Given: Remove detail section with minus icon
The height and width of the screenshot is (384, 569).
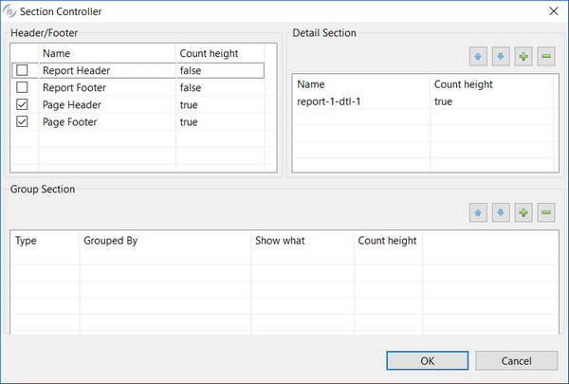Looking at the screenshot, I should click(x=546, y=56).
